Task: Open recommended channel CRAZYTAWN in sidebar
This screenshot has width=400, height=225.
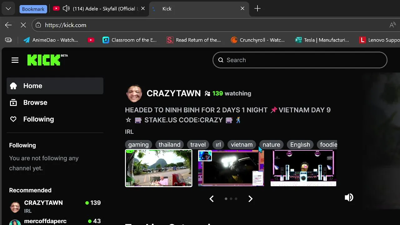Action: click(x=55, y=207)
